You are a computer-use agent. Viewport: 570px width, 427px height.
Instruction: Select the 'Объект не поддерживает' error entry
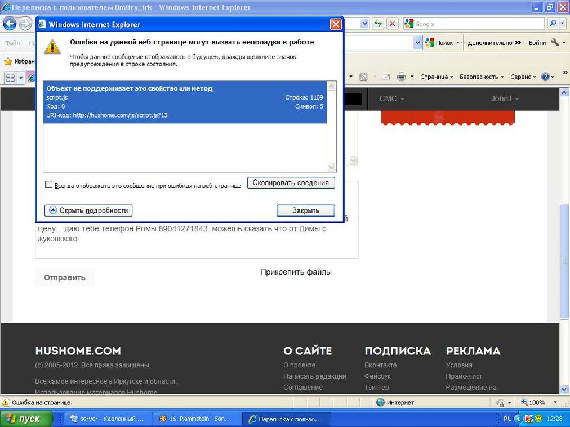(x=185, y=102)
